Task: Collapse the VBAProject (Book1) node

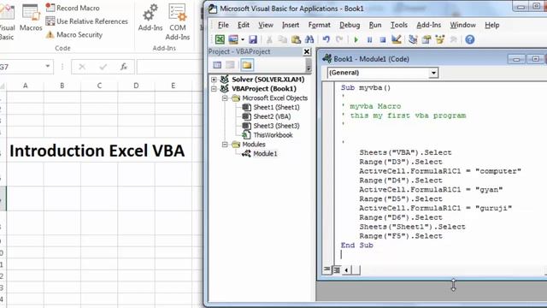Action: tap(214, 89)
